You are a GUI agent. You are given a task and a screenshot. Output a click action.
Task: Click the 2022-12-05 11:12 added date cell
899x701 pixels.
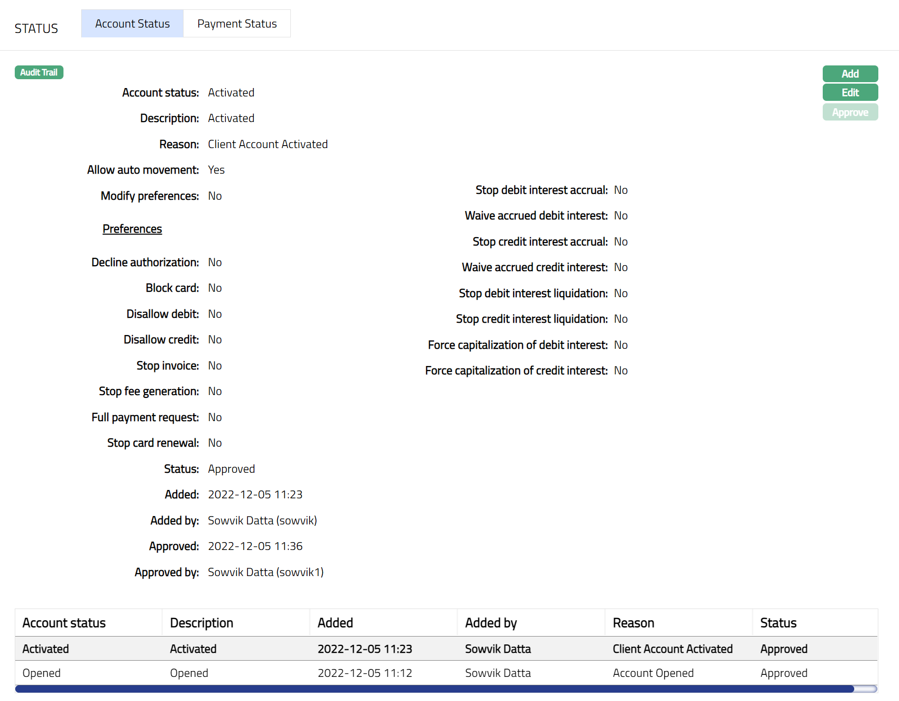[x=365, y=673]
